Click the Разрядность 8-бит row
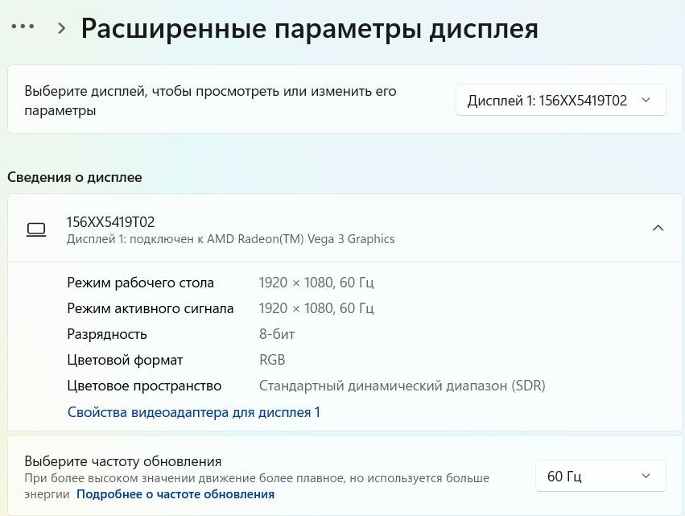This screenshot has width=685, height=516. click(107, 334)
